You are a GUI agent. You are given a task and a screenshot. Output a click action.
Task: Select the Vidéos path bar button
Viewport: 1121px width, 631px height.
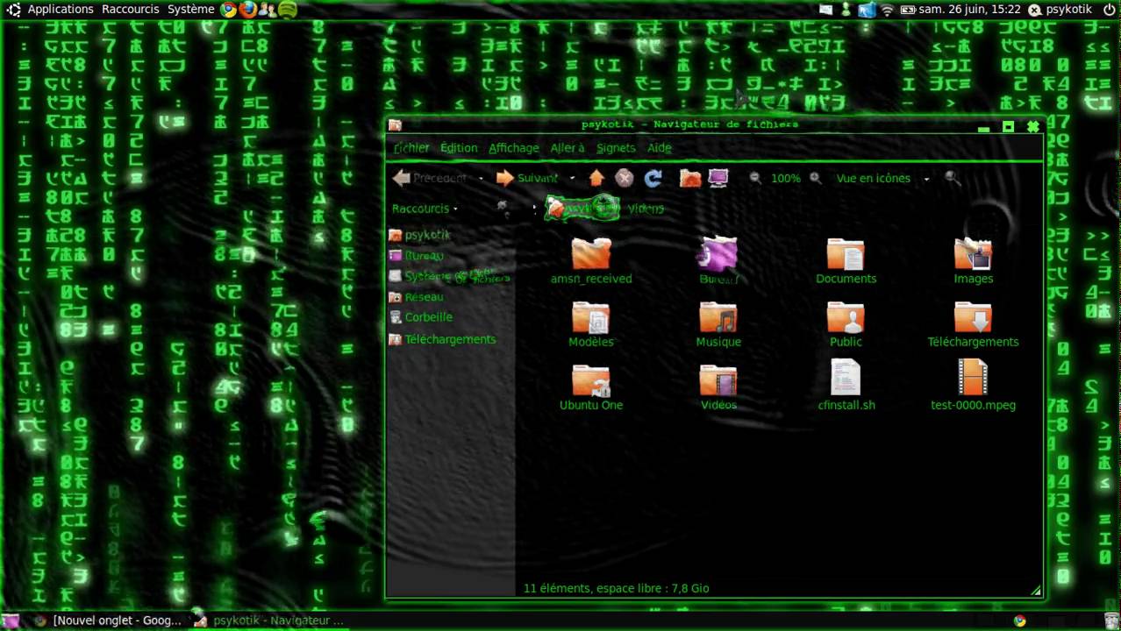pyautogui.click(x=646, y=209)
